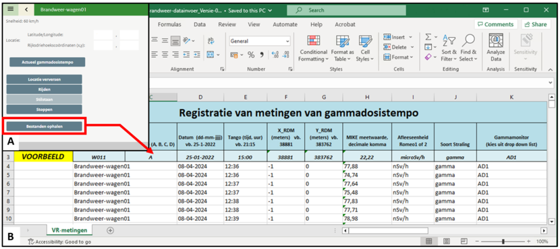Click the Fill down icon
This screenshot has width=560, height=249.
coord(428,47)
